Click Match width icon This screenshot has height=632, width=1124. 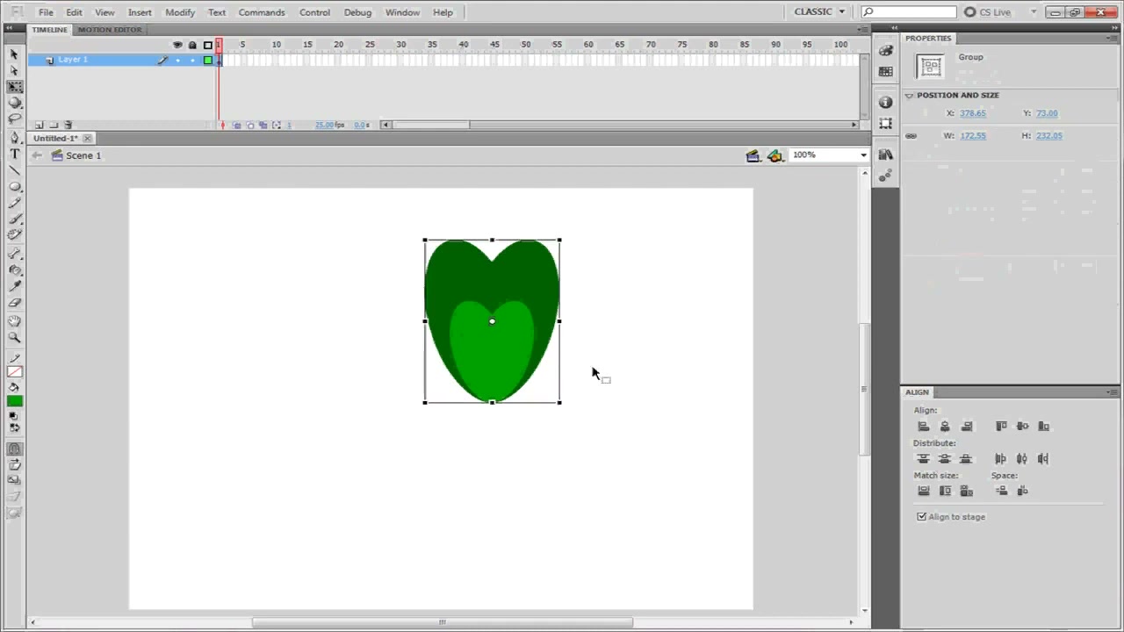tap(923, 491)
